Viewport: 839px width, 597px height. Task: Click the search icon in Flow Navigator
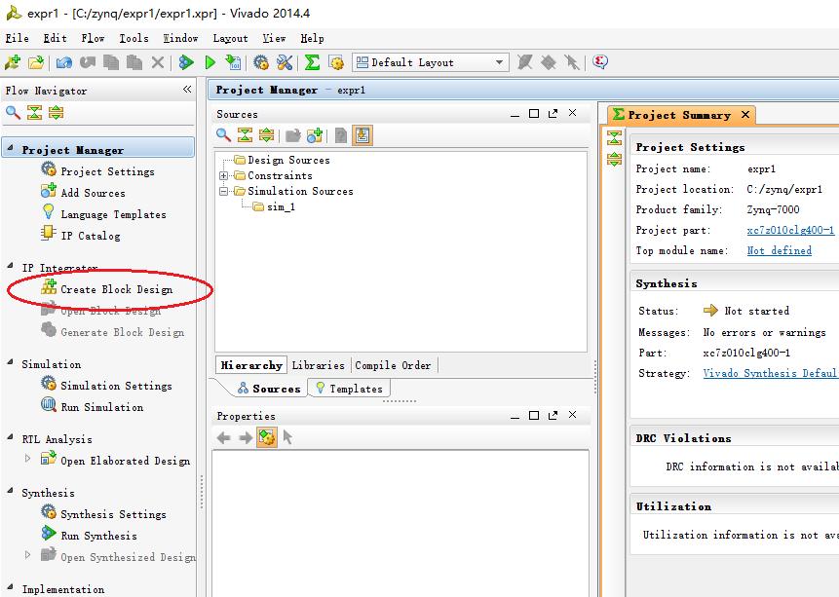pos(13,113)
